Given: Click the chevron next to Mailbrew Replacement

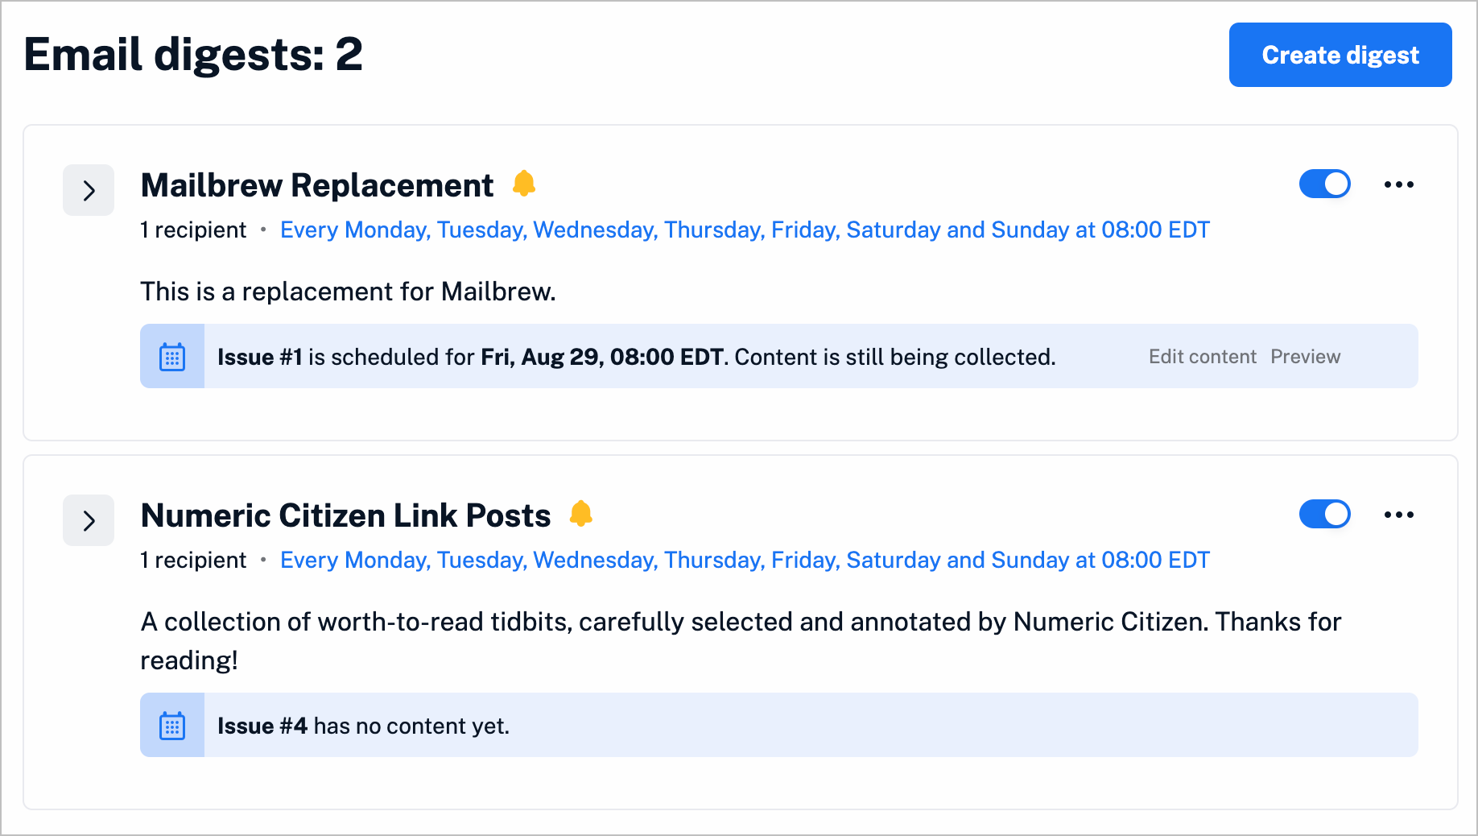Looking at the screenshot, I should (x=88, y=190).
